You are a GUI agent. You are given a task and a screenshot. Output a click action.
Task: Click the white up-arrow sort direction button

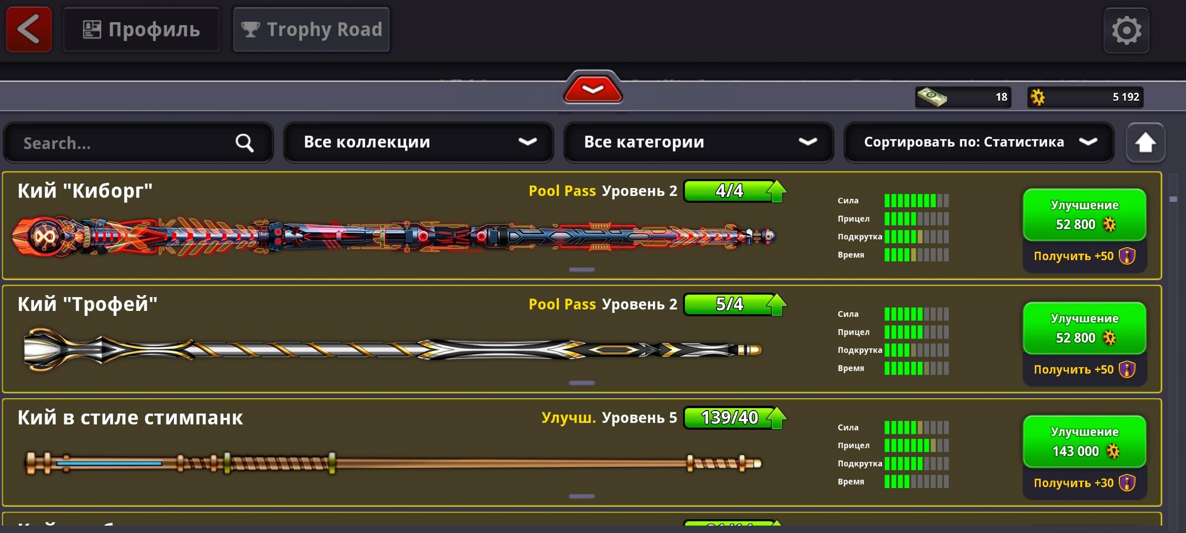pyautogui.click(x=1145, y=143)
